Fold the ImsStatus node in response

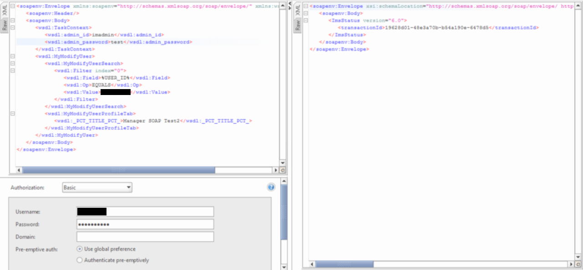[x=305, y=20]
